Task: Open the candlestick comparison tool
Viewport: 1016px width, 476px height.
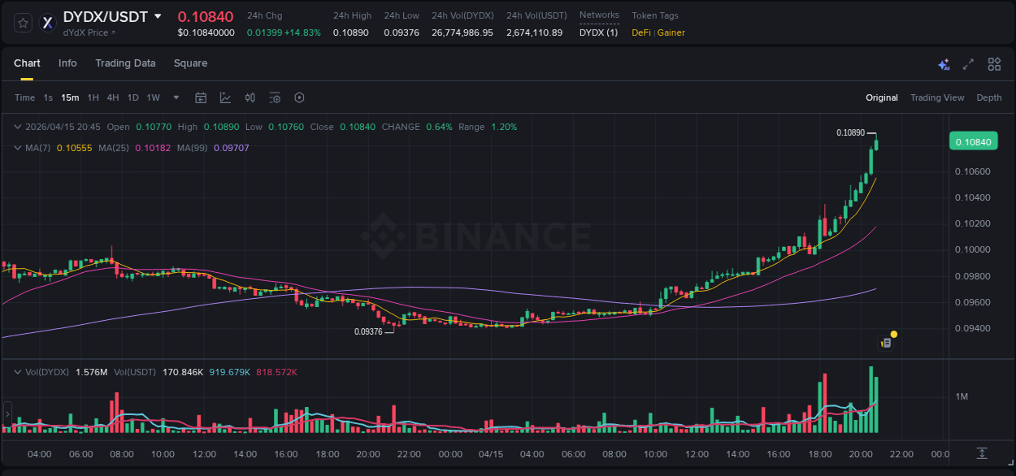Action: point(250,97)
